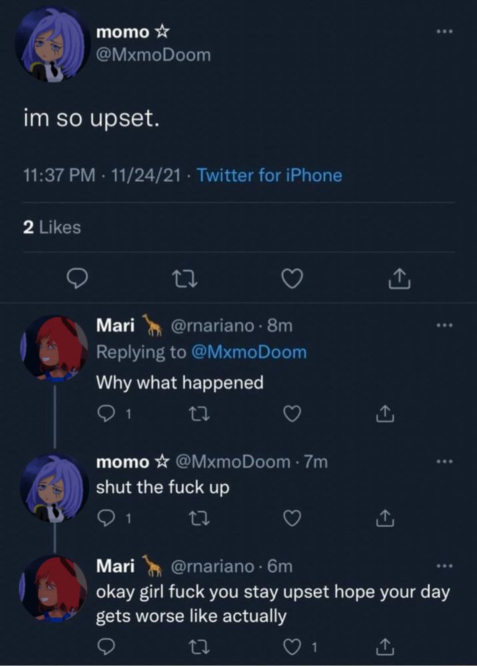This screenshot has height=666, width=477.
Task: Reply to Mari's "okay girl" tweet
Action: pyautogui.click(x=105, y=647)
